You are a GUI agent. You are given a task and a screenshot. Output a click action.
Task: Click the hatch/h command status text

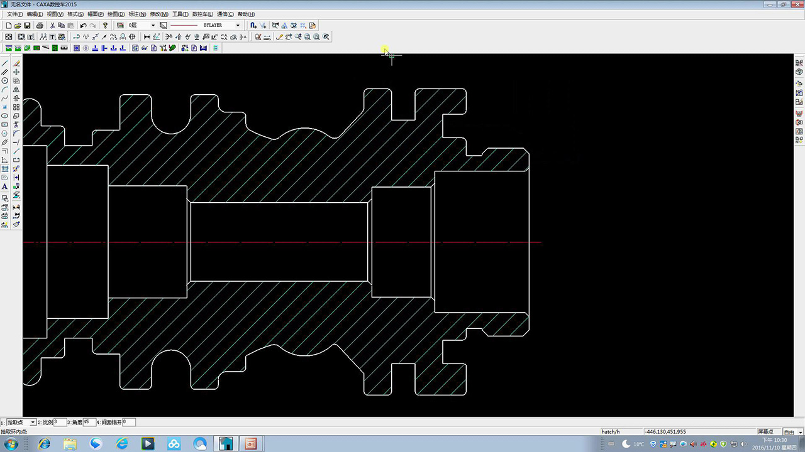[611, 432]
